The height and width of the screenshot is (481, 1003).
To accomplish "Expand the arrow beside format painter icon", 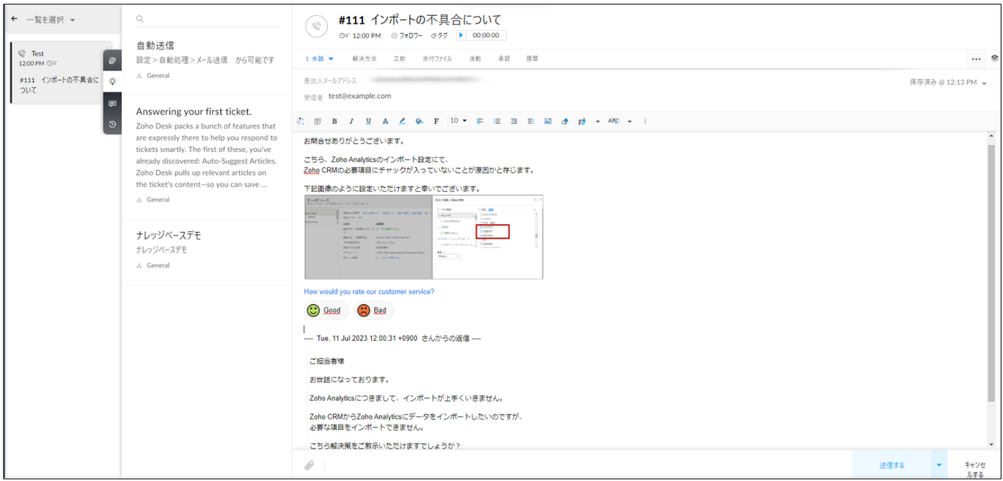I will 598,122.
